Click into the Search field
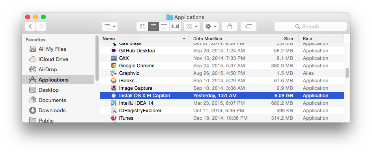 point(310,26)
